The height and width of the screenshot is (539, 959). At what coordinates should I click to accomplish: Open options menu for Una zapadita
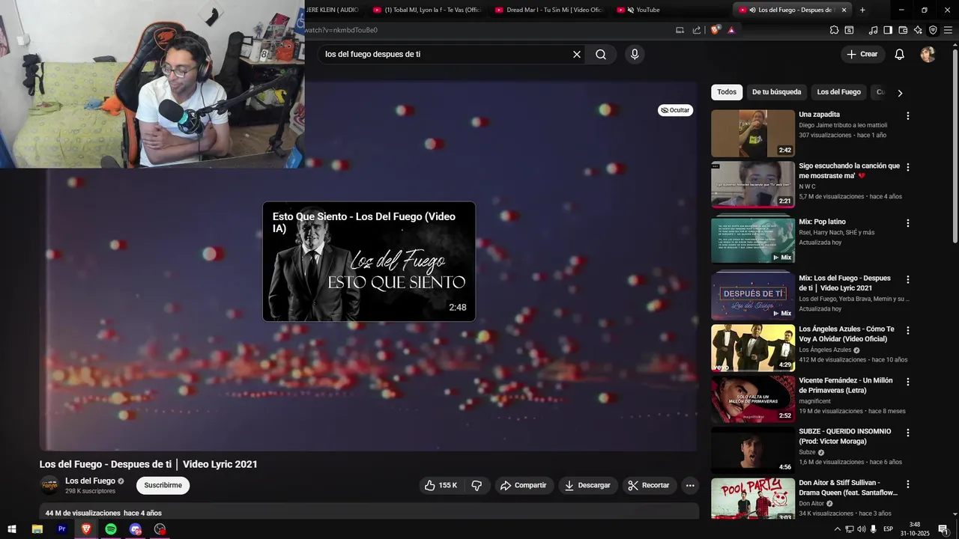click(908, 116)
